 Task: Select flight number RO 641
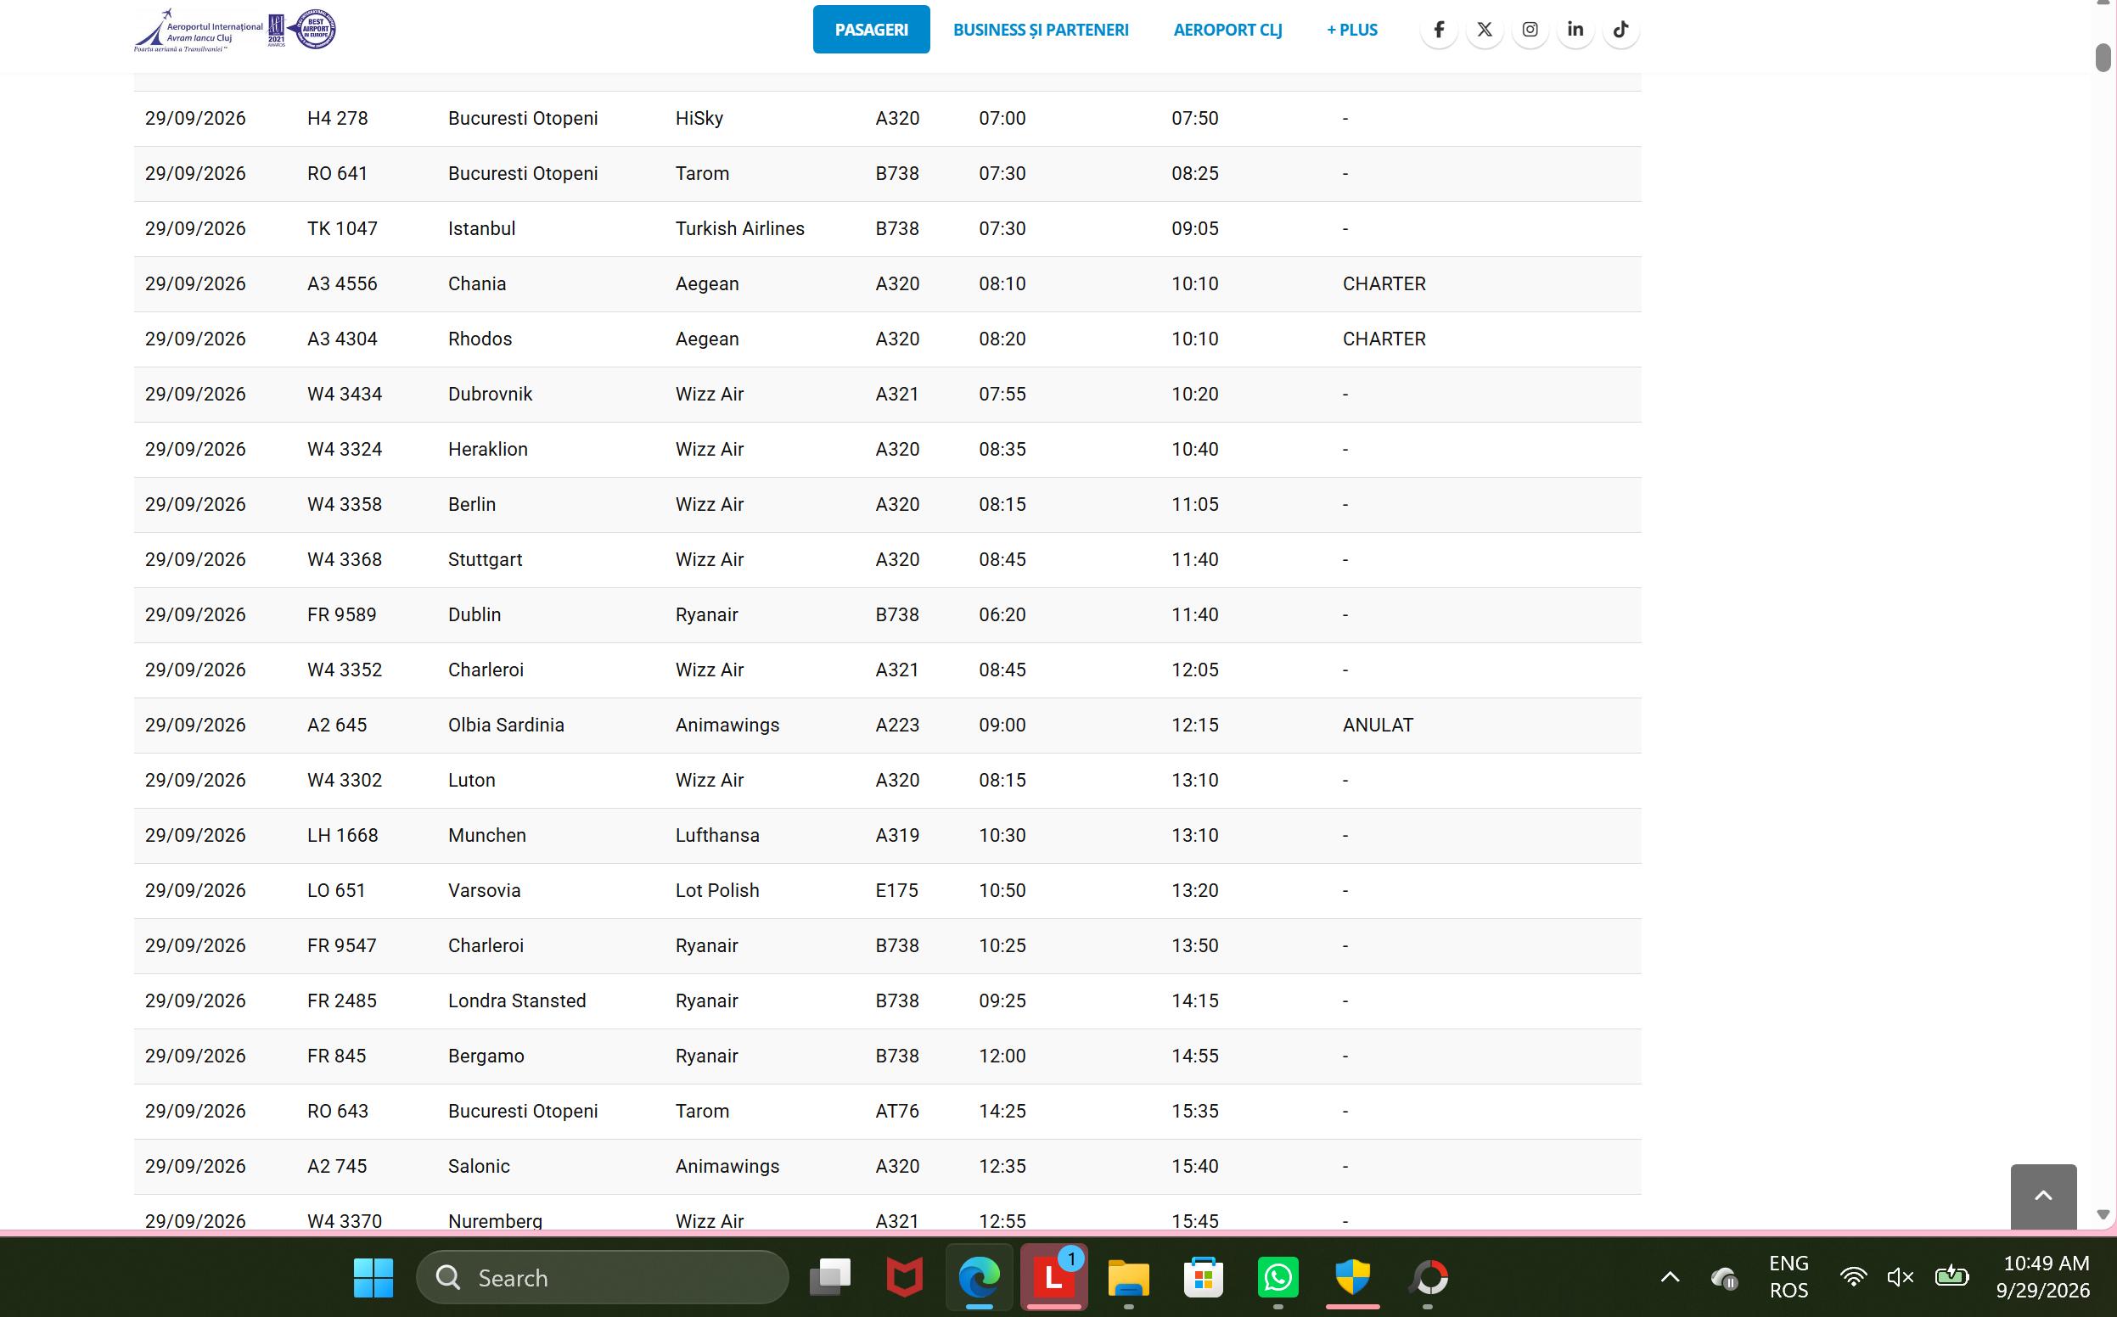pyautogui.click(x=337, y=173)
